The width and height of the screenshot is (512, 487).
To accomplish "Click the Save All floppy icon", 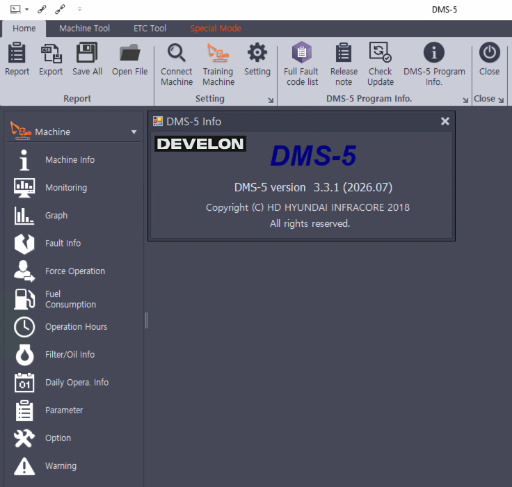I will point(87,52).
